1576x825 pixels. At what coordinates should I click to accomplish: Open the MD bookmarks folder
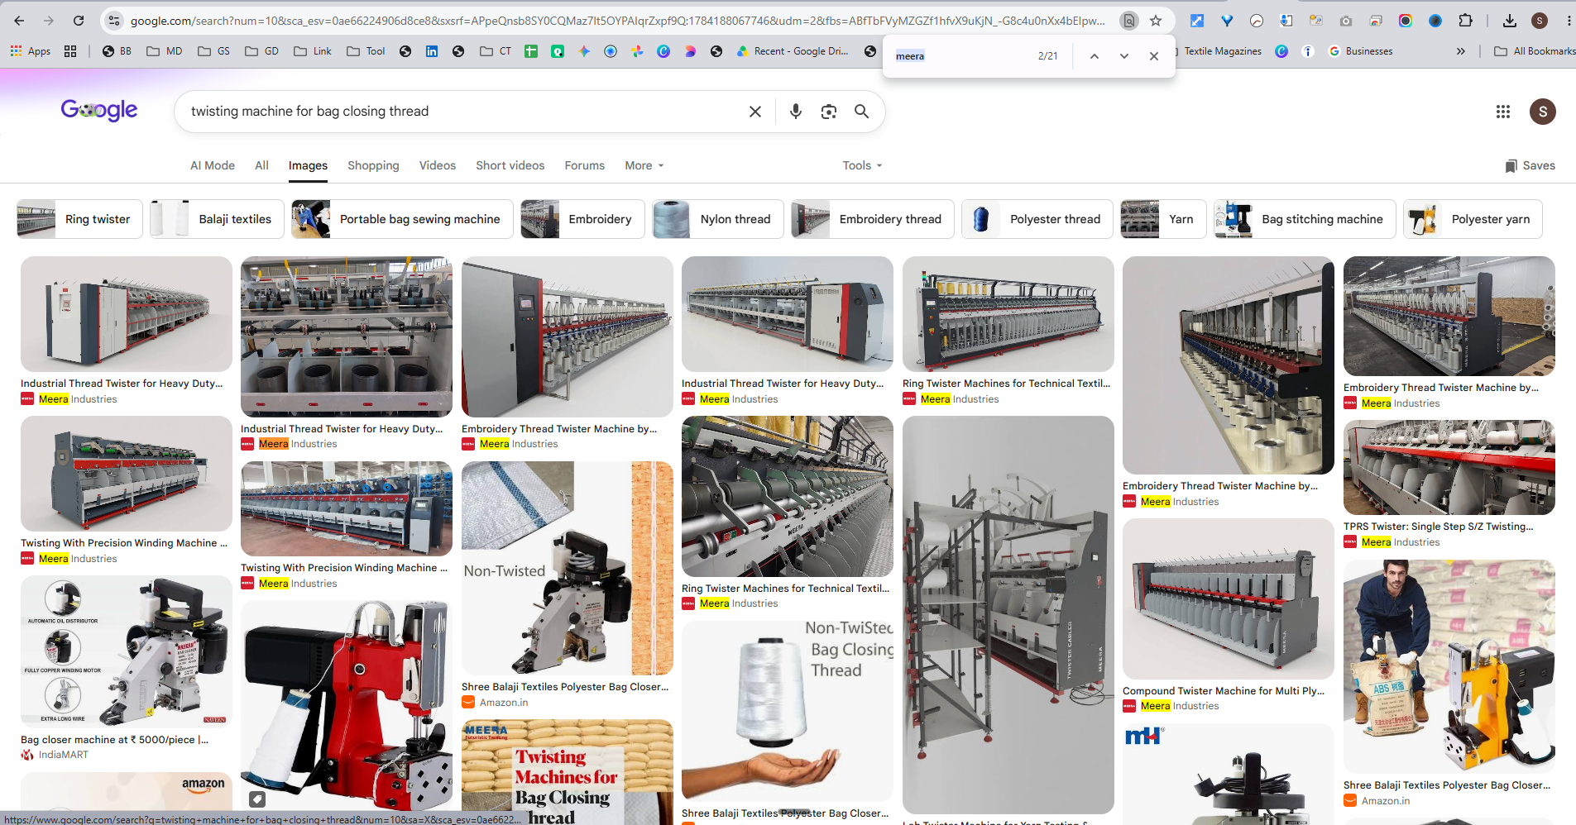point(164,51)
